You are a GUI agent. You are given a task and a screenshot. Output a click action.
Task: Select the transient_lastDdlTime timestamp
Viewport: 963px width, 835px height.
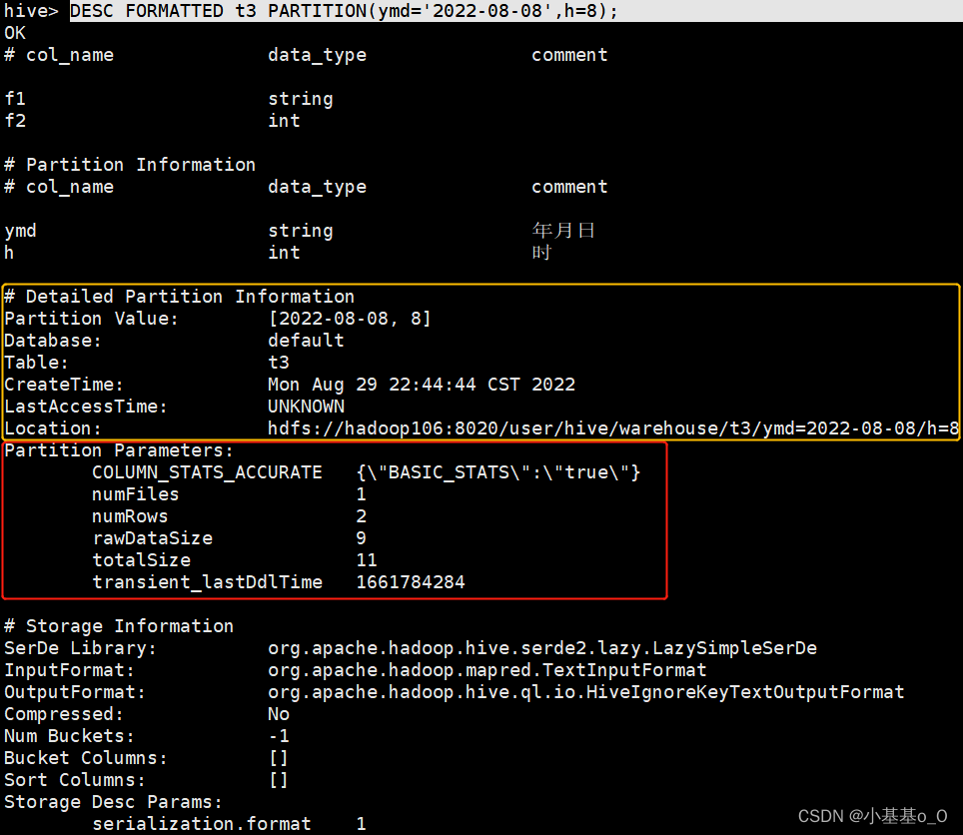click(413, 581)
